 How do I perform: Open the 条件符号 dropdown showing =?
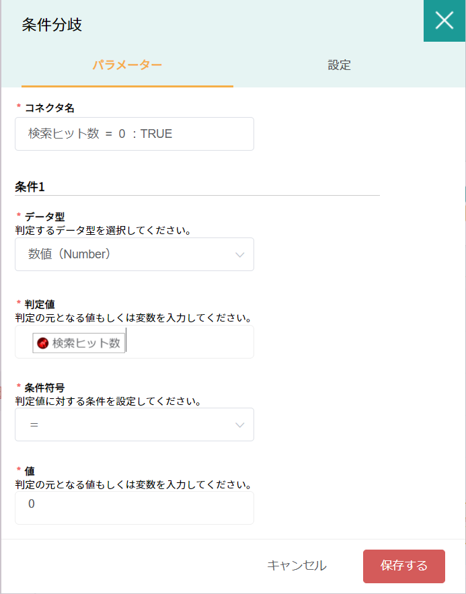coord(134,424)
